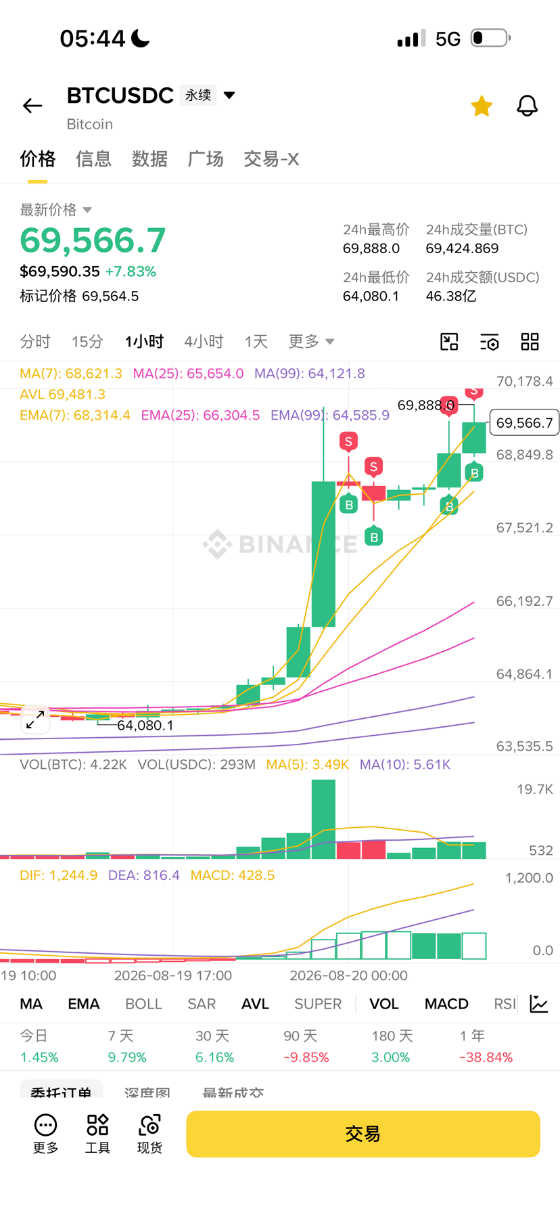Toggle the SAR indicator
This screenshot has height=1215, width=560.
tap(202, 1004)
